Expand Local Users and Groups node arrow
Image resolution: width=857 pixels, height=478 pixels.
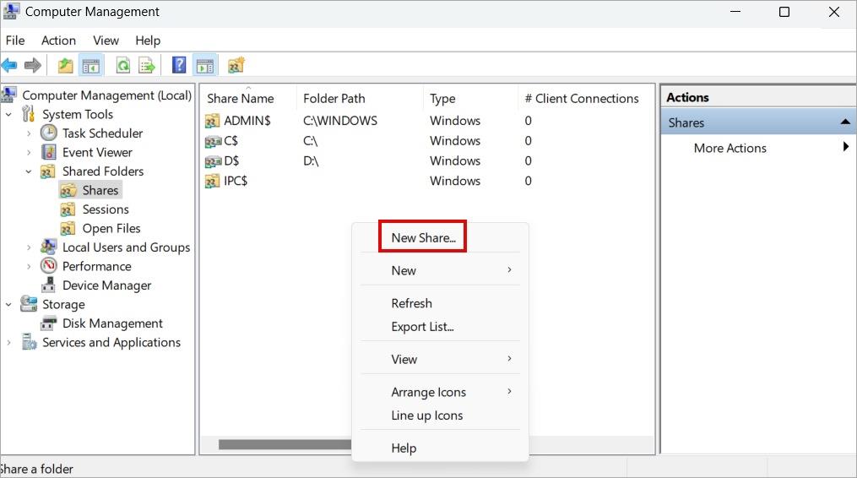pyautogui.click(x=29, y=247)
